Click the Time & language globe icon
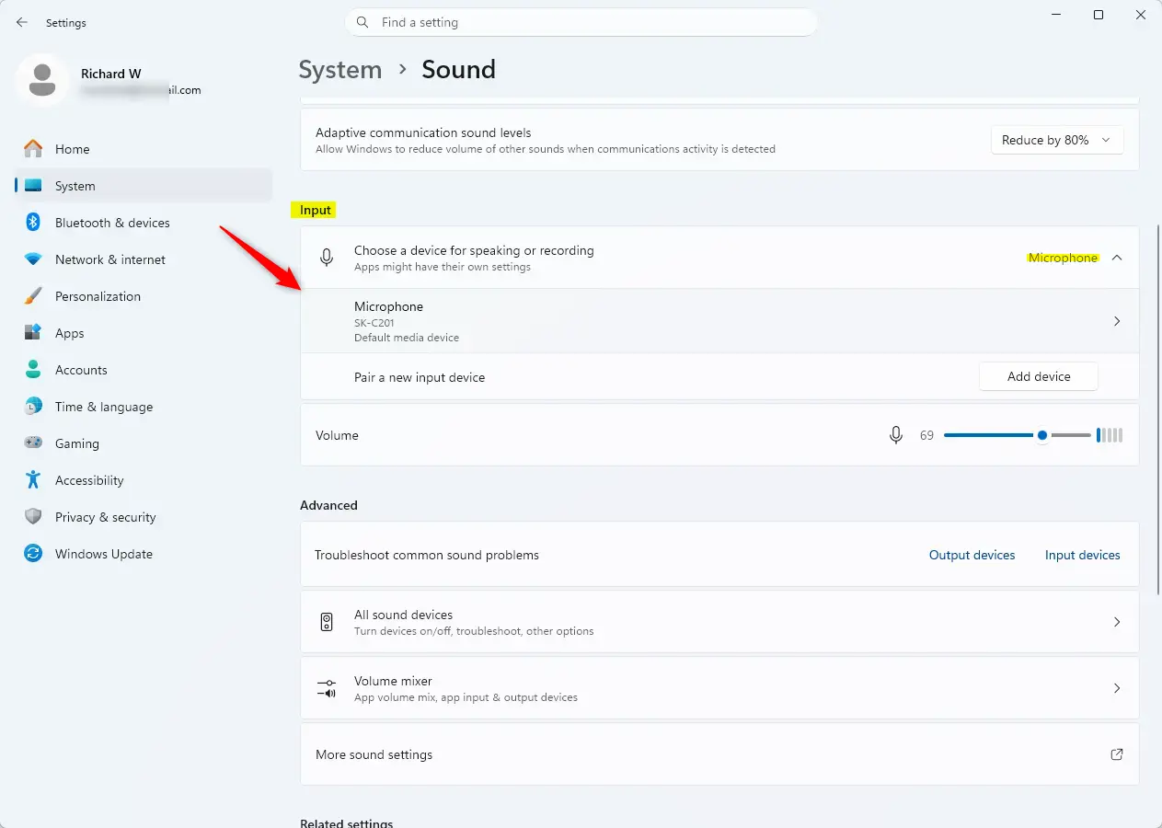This screenshot has width=1162, height=828. [x=33, y=407]
